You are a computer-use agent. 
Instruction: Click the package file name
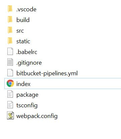27,95
